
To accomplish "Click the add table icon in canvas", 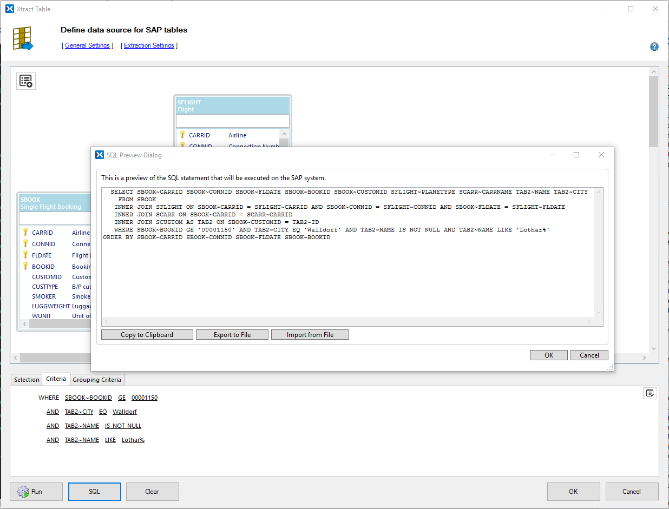I will tap(26, 81).
